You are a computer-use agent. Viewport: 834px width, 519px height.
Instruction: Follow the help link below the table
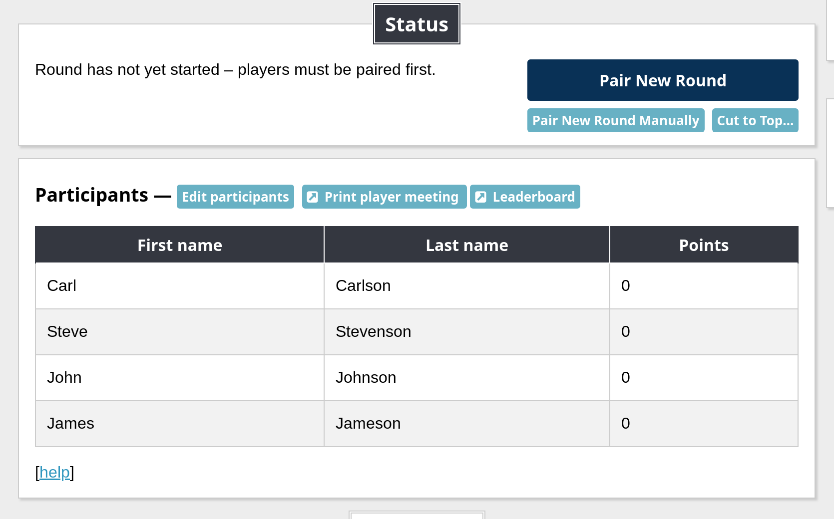pos(54,472)
